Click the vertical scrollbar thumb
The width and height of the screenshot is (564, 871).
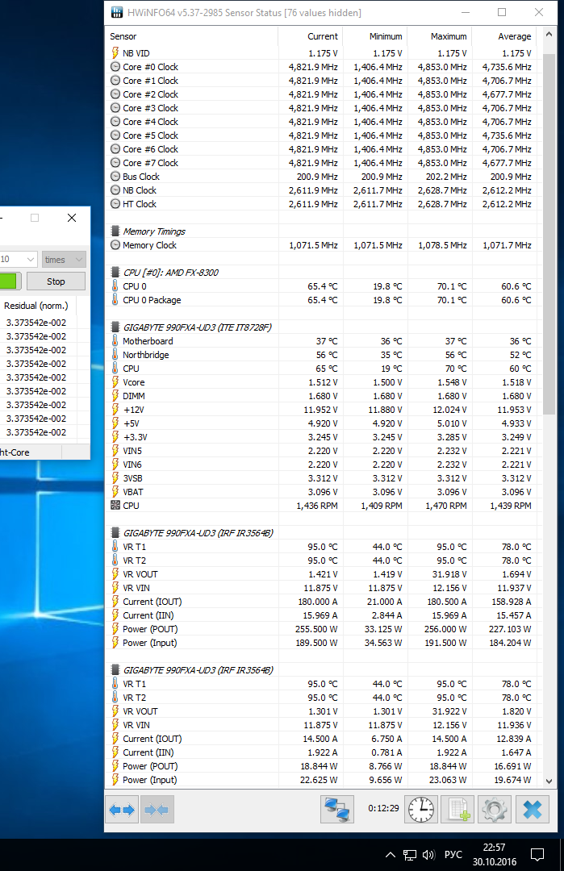coord(549,233)
